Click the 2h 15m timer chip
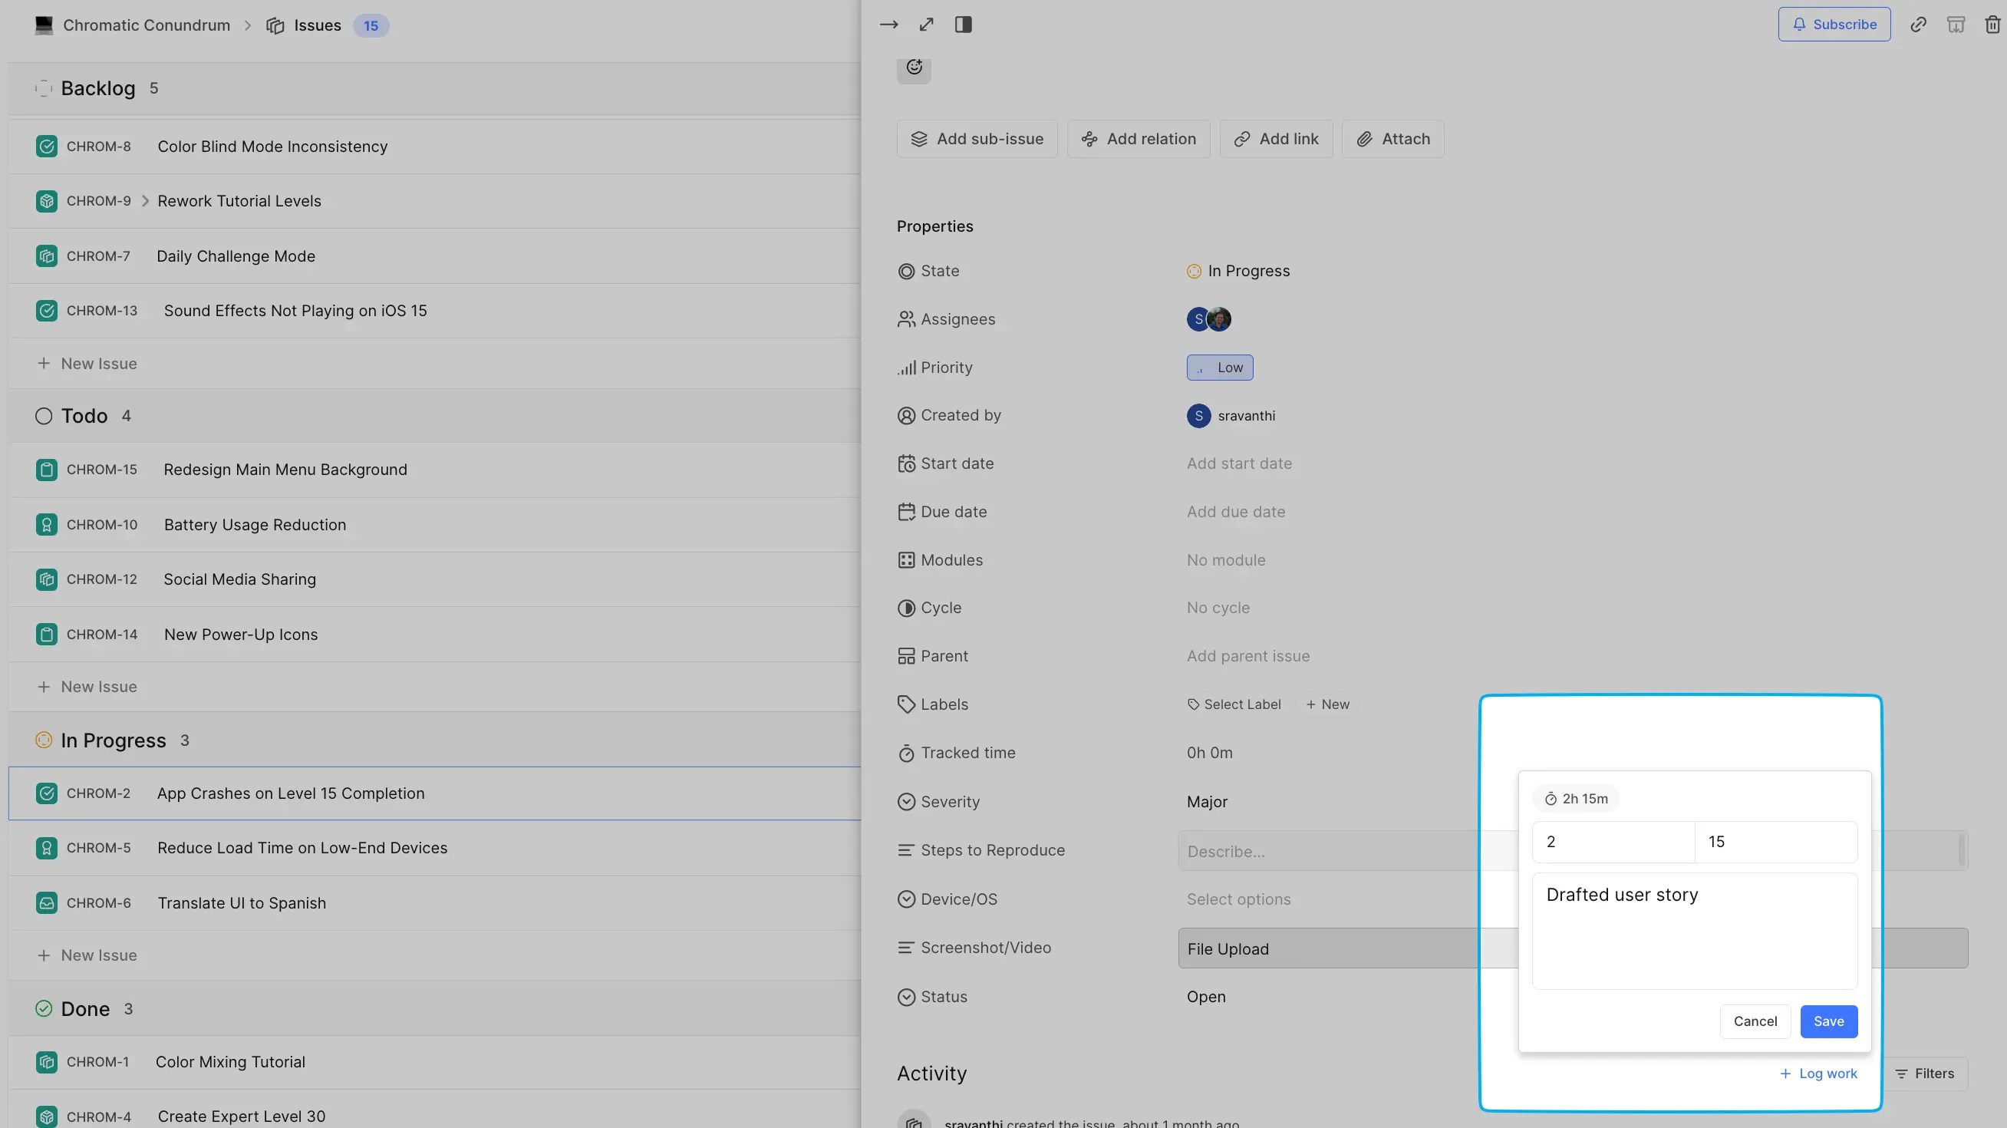Image resolution: width=2007 pixels, height=1128 pixels. pyautogui.click(x=1575, y=798)
